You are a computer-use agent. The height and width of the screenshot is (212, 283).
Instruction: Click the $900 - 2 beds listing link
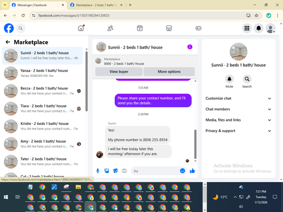[x=124, y=64]
